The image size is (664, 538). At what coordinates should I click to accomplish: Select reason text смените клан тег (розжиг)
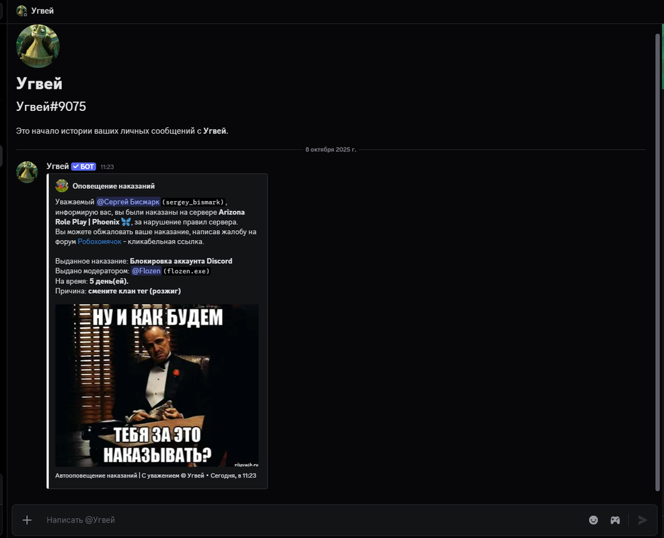[x=135, y=291]
